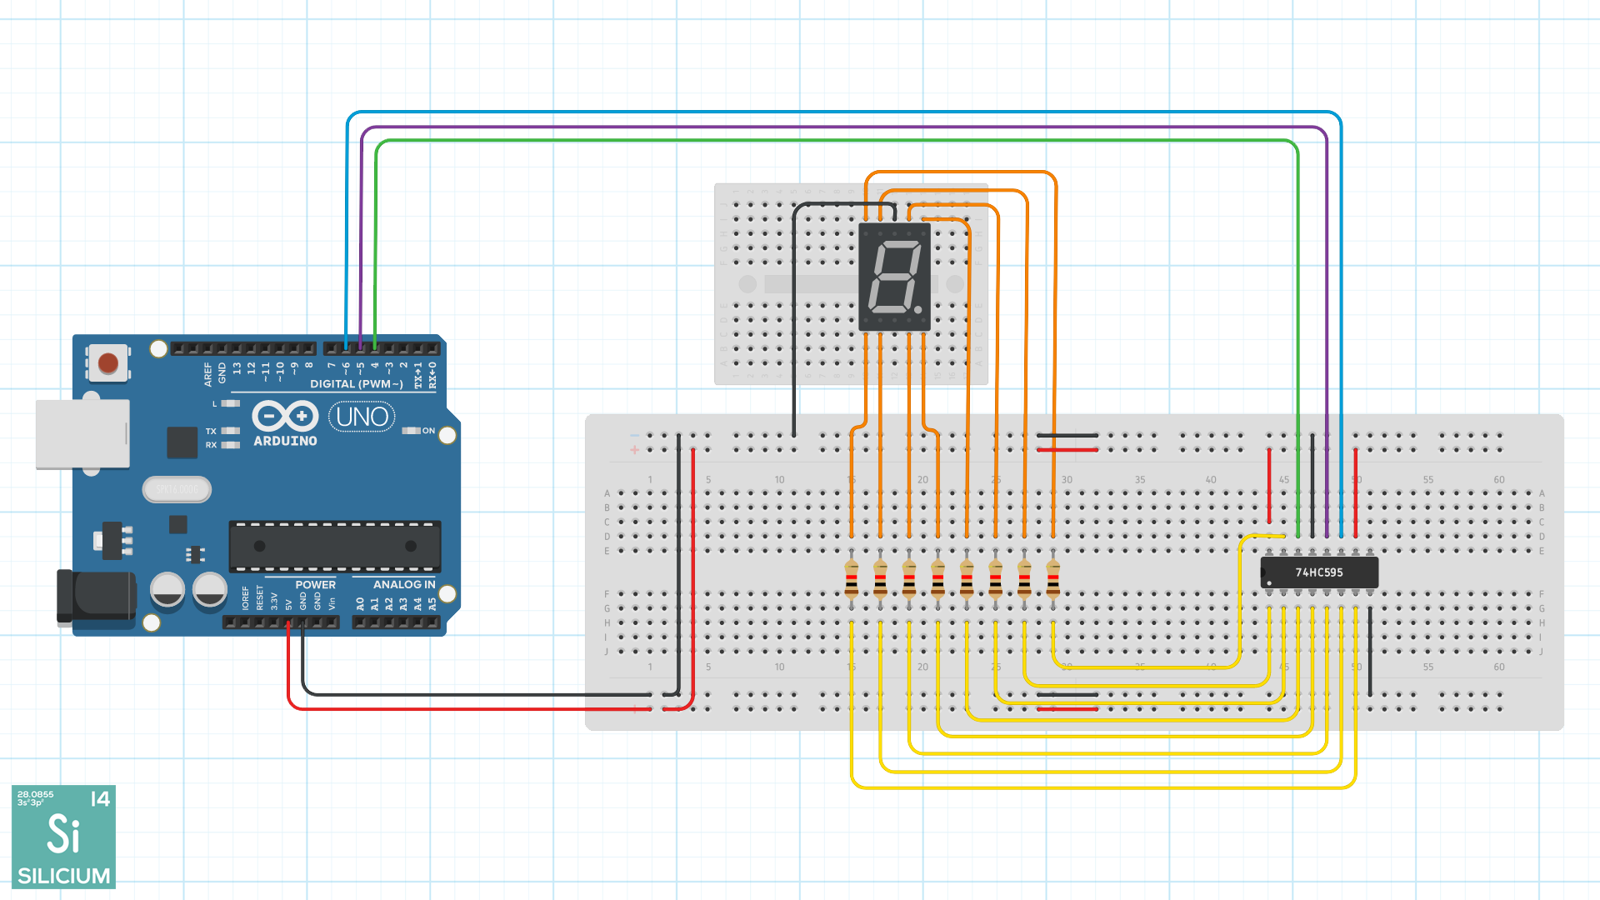This screenshot has height=900, width=1600.
Task: Click the ARDUINO text on the board
Action: coord(285,441)
